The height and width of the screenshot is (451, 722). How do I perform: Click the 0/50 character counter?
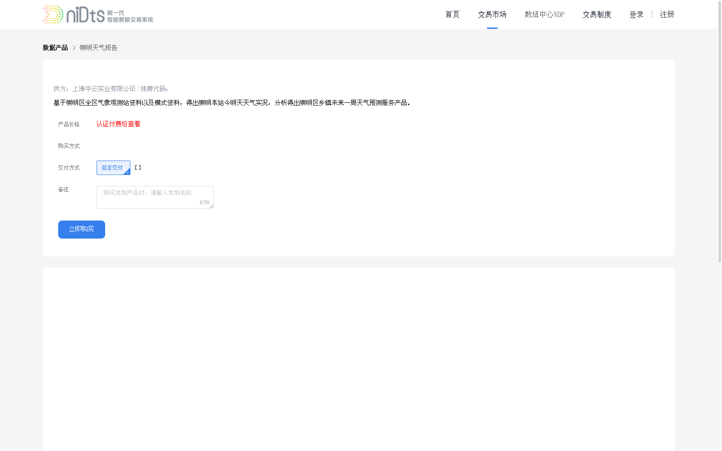point(204,202)
